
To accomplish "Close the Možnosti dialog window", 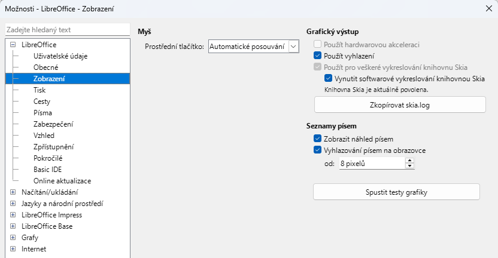I will click(x=489, y=8).
